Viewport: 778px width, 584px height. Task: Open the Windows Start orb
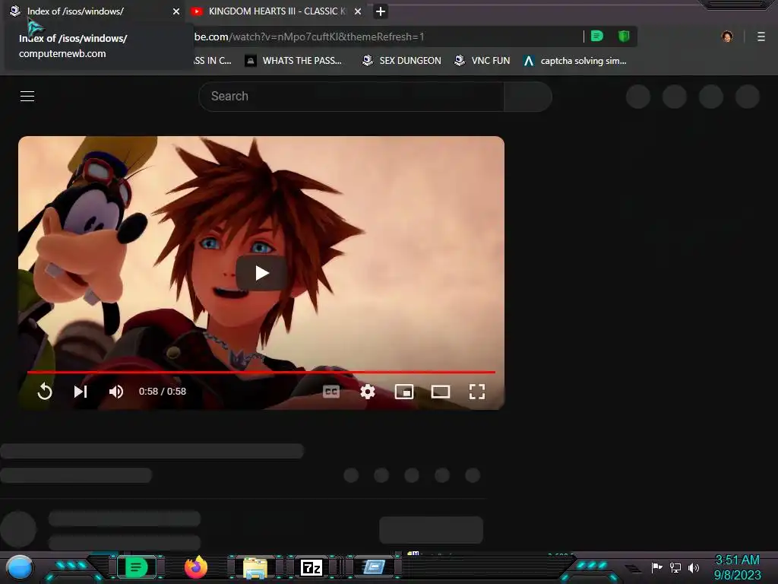pos(20,567)
